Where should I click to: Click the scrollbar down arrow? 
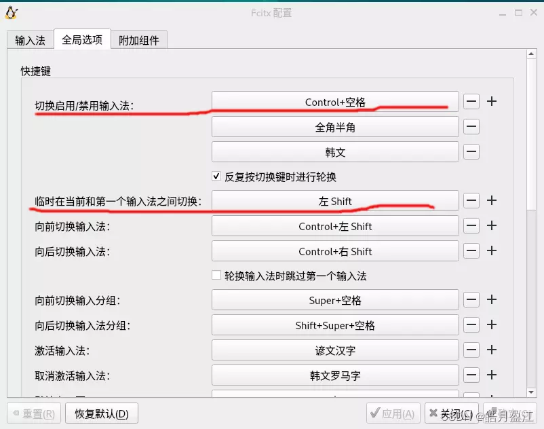point(531,392)
